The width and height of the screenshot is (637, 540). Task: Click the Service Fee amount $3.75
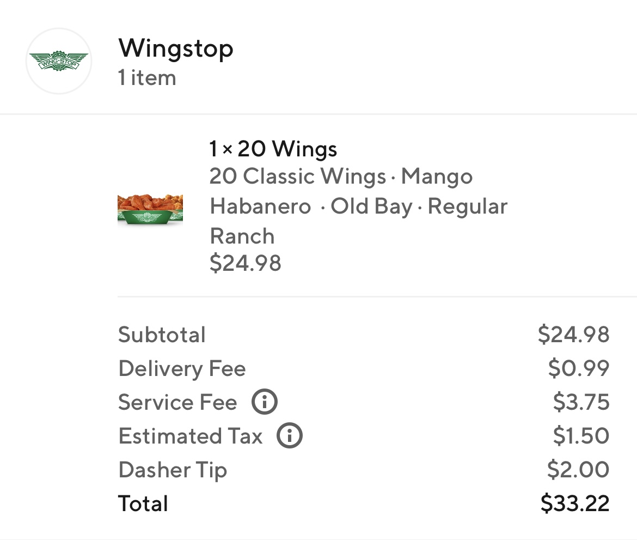(580, 403)
